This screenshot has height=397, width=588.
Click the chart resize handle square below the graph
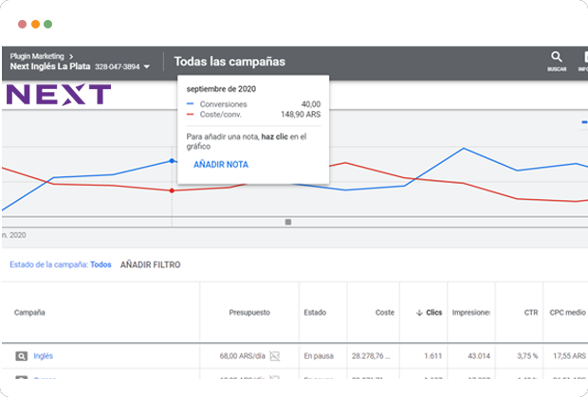pyautogui.click(x=288, y=222)
